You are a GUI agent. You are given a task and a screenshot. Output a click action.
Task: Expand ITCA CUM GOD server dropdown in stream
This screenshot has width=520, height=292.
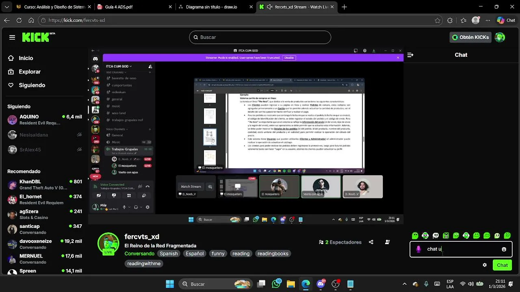tap(119, 66)
